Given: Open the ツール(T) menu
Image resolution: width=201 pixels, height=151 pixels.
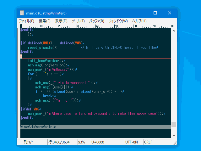Looking at the screenshot, I should pos(78,21).
